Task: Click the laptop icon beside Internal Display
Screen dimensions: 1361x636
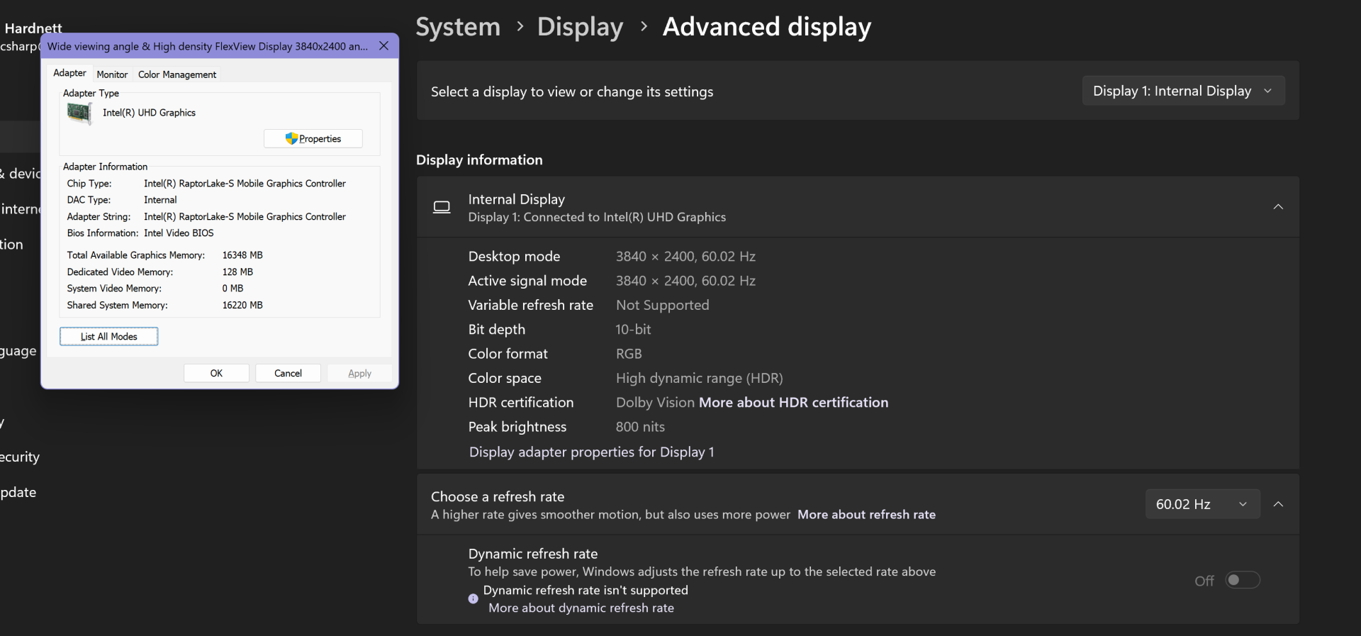Action: [x=442, y=207]
